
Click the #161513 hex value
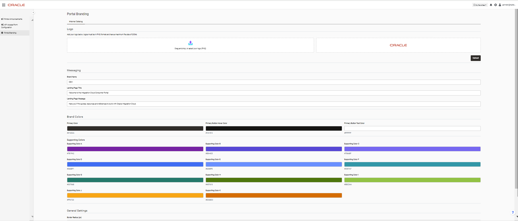pyautogui.click(x=209, y=133)
